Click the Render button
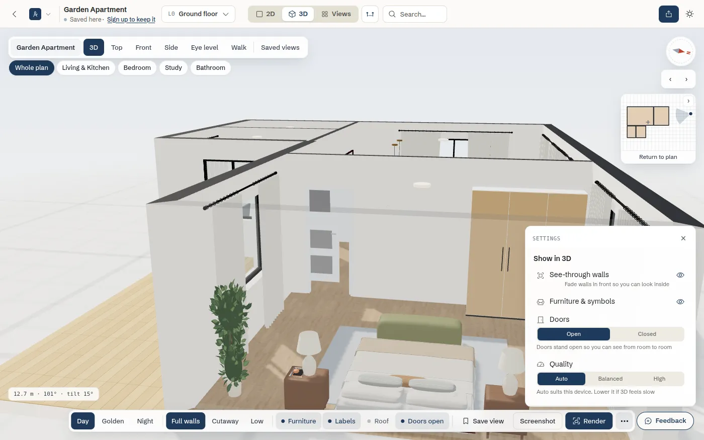 tap(589, 421)
